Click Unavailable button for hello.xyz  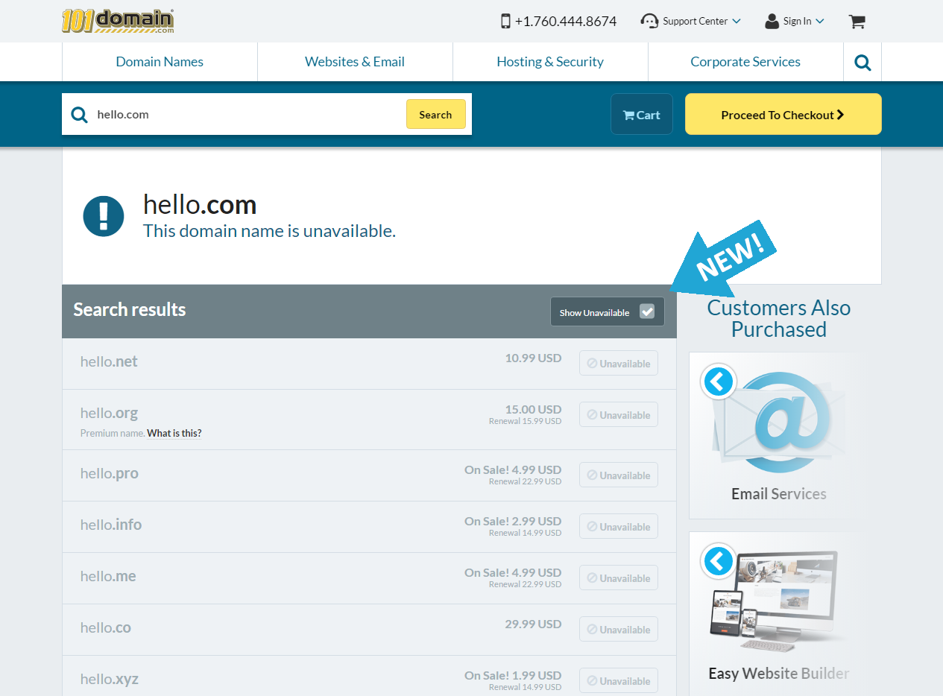619,681
